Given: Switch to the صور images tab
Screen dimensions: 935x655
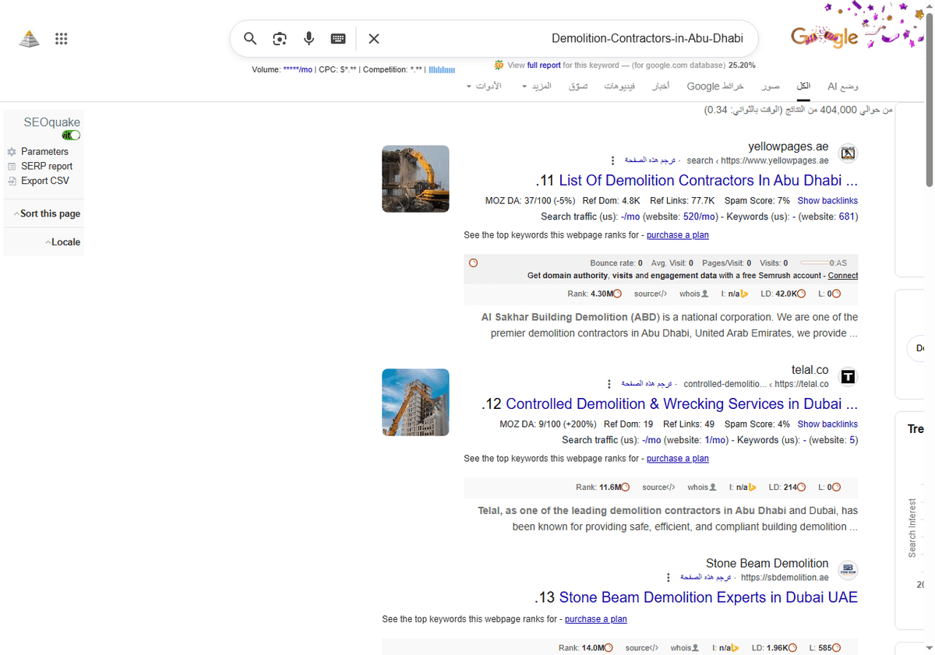Looking at the screenshot, I should tap(771, 86).
